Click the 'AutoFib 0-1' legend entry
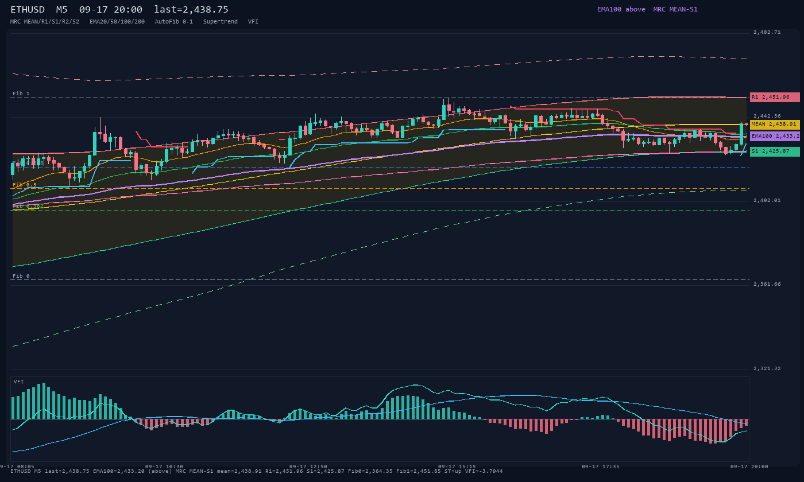 (x=174, y=21)
